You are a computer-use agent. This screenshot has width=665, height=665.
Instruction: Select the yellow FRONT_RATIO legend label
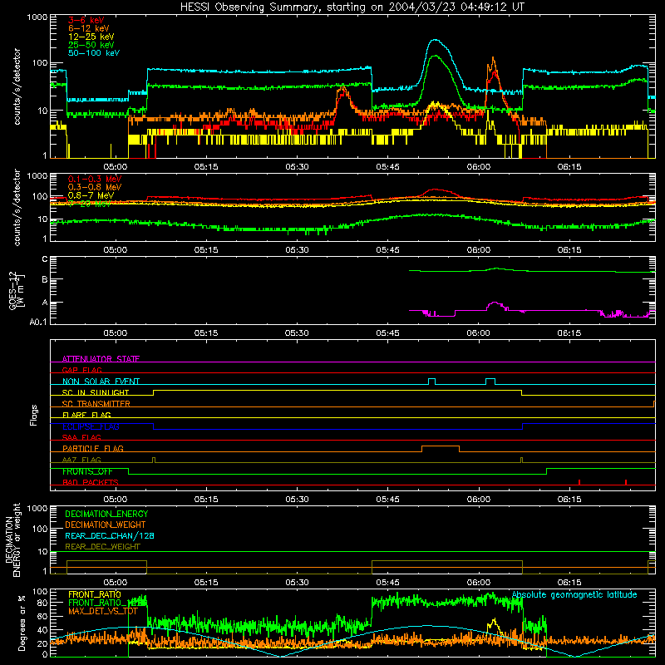pyautogui.click(x=95, y=594)
